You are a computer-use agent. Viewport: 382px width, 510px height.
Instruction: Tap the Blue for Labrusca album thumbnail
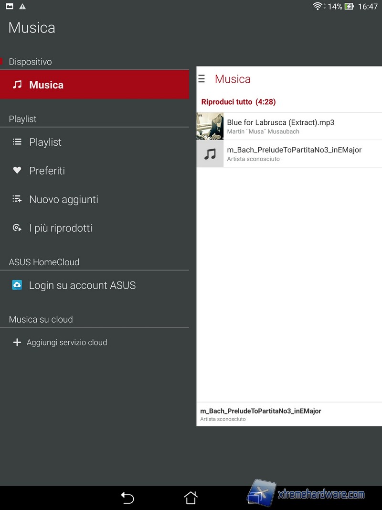(210, 126)
